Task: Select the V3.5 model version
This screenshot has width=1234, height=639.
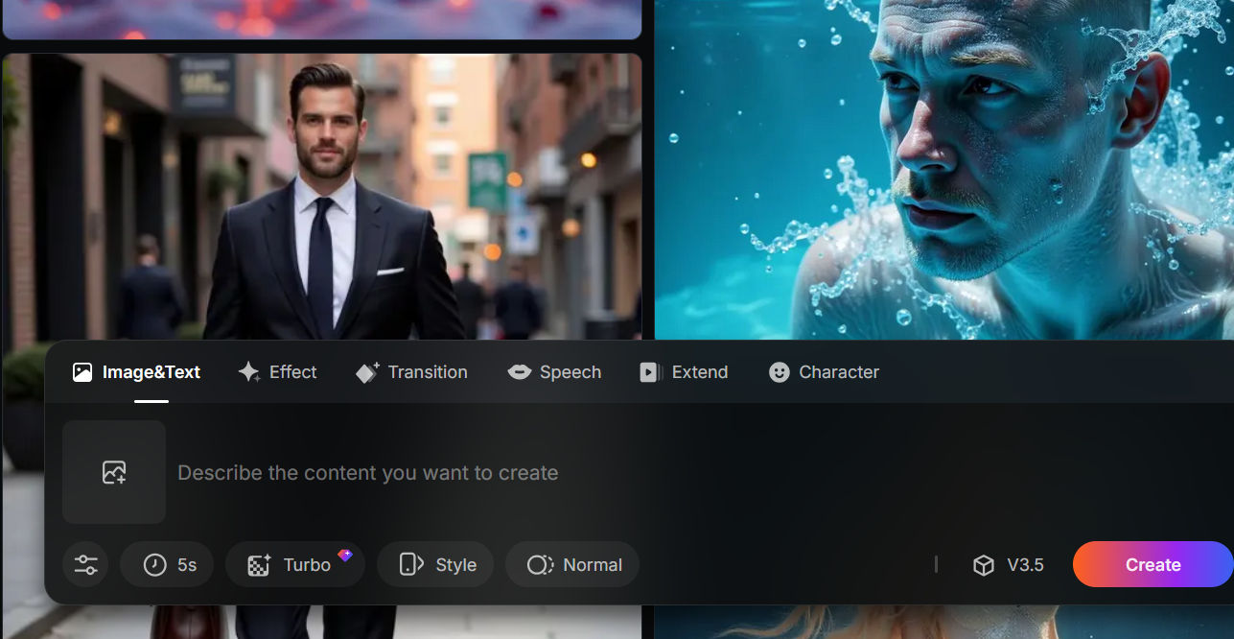Action: 1008,565
